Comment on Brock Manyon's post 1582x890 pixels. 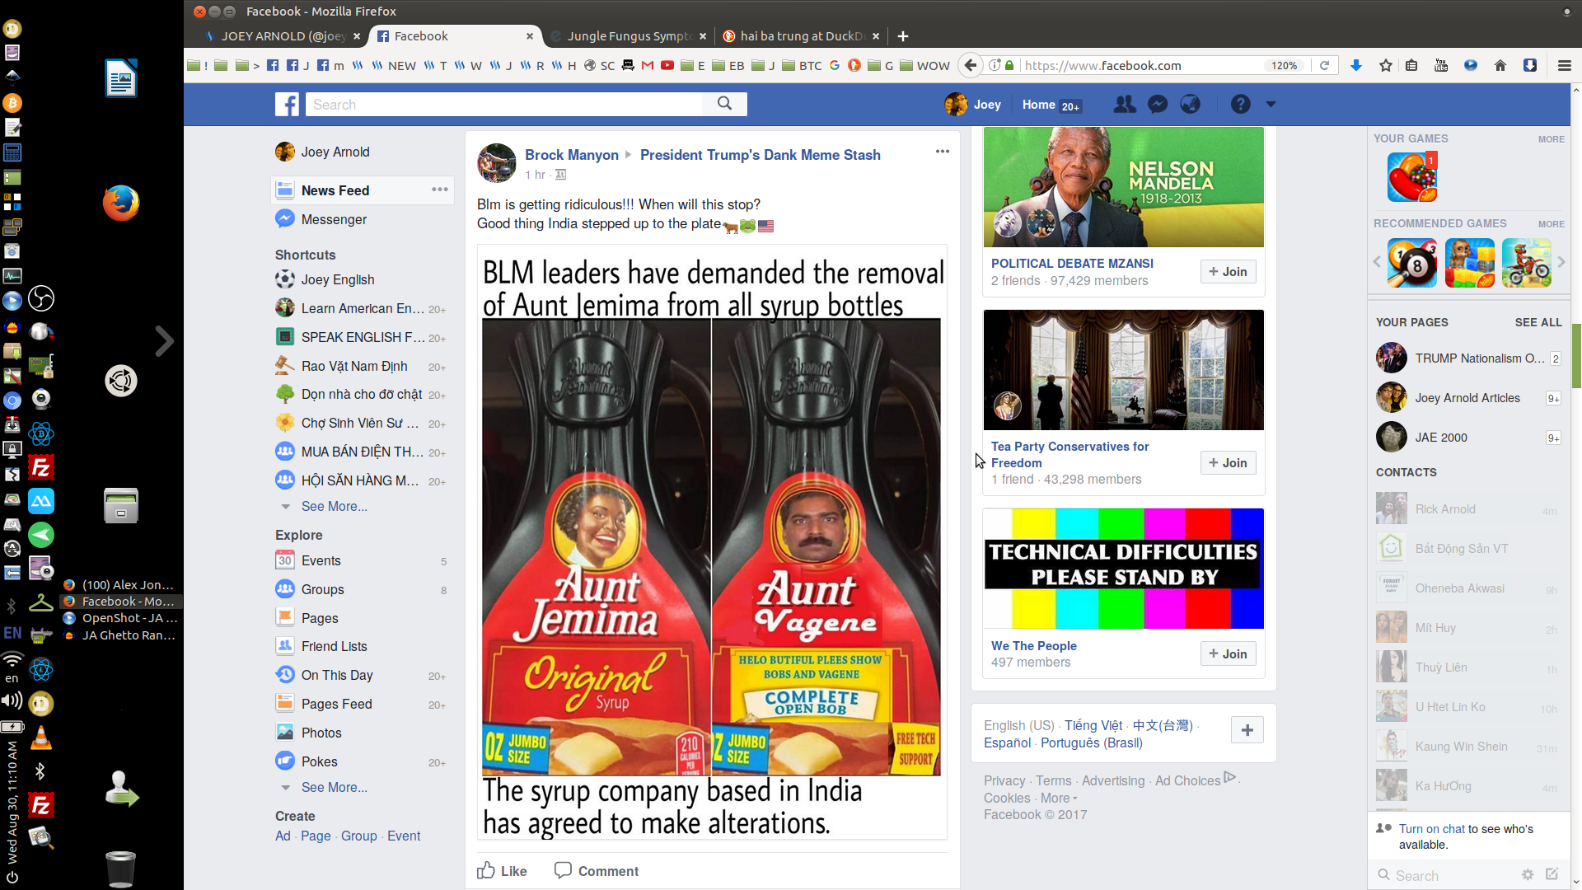597,871
